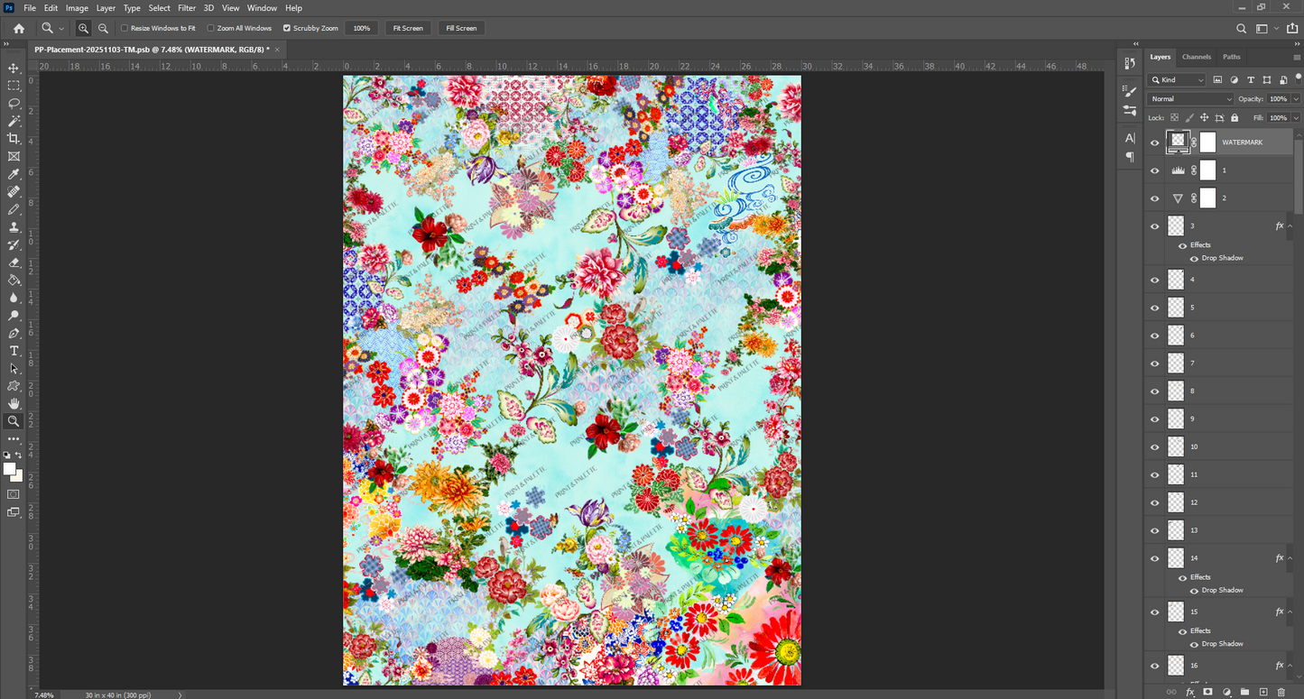Disable Scrubby Zoom checkbox
The image size is (1304, 699).
287,28
